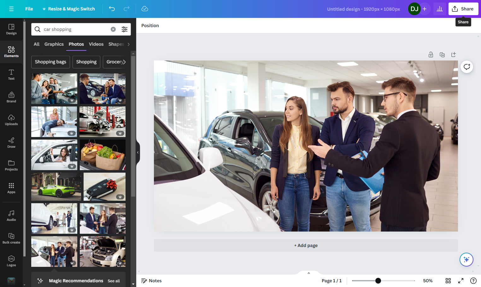Open the Design sidebar panel
This screenshot has height=287, width=481.
tap(11, 29)
